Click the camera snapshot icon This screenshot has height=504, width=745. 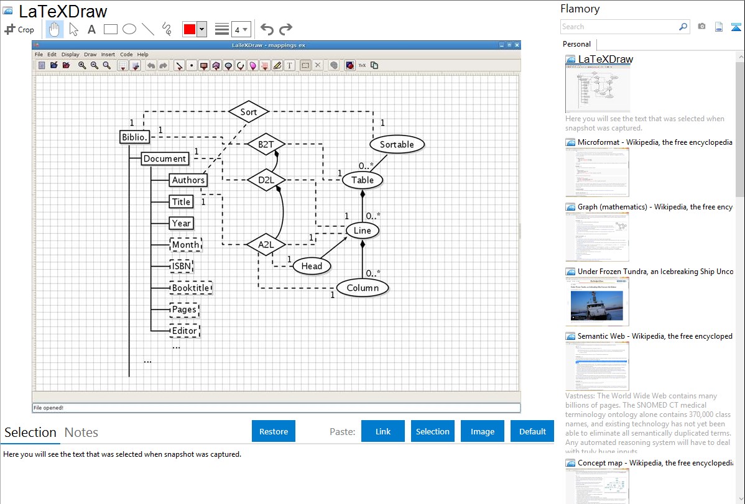tap(701, 27)
